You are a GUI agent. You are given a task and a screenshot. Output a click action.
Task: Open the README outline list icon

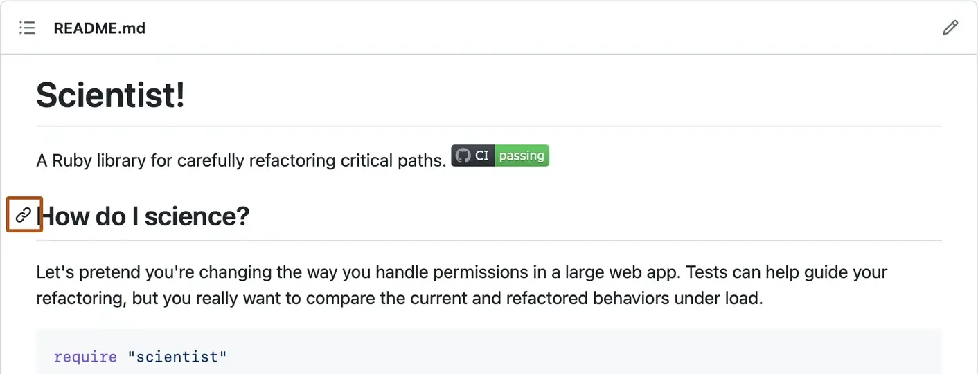tap(27, 28)
